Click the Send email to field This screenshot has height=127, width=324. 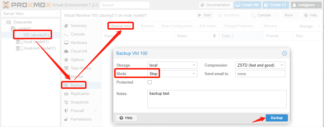[260, 74]
